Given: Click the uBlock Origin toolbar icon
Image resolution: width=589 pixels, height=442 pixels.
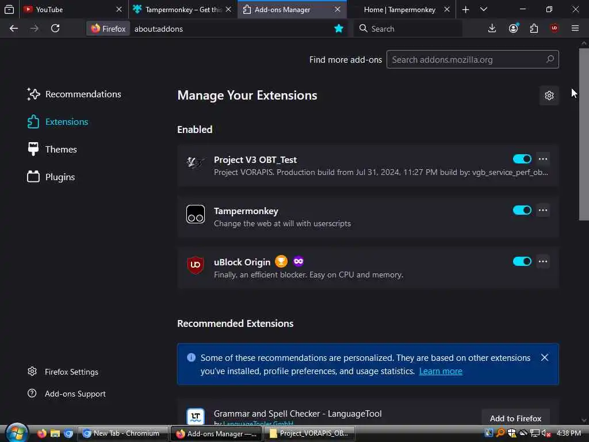Looking at the screenshot, I should click(554, 29).
